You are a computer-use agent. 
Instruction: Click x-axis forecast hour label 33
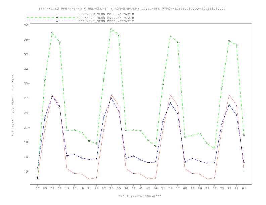tap(119, 188)
